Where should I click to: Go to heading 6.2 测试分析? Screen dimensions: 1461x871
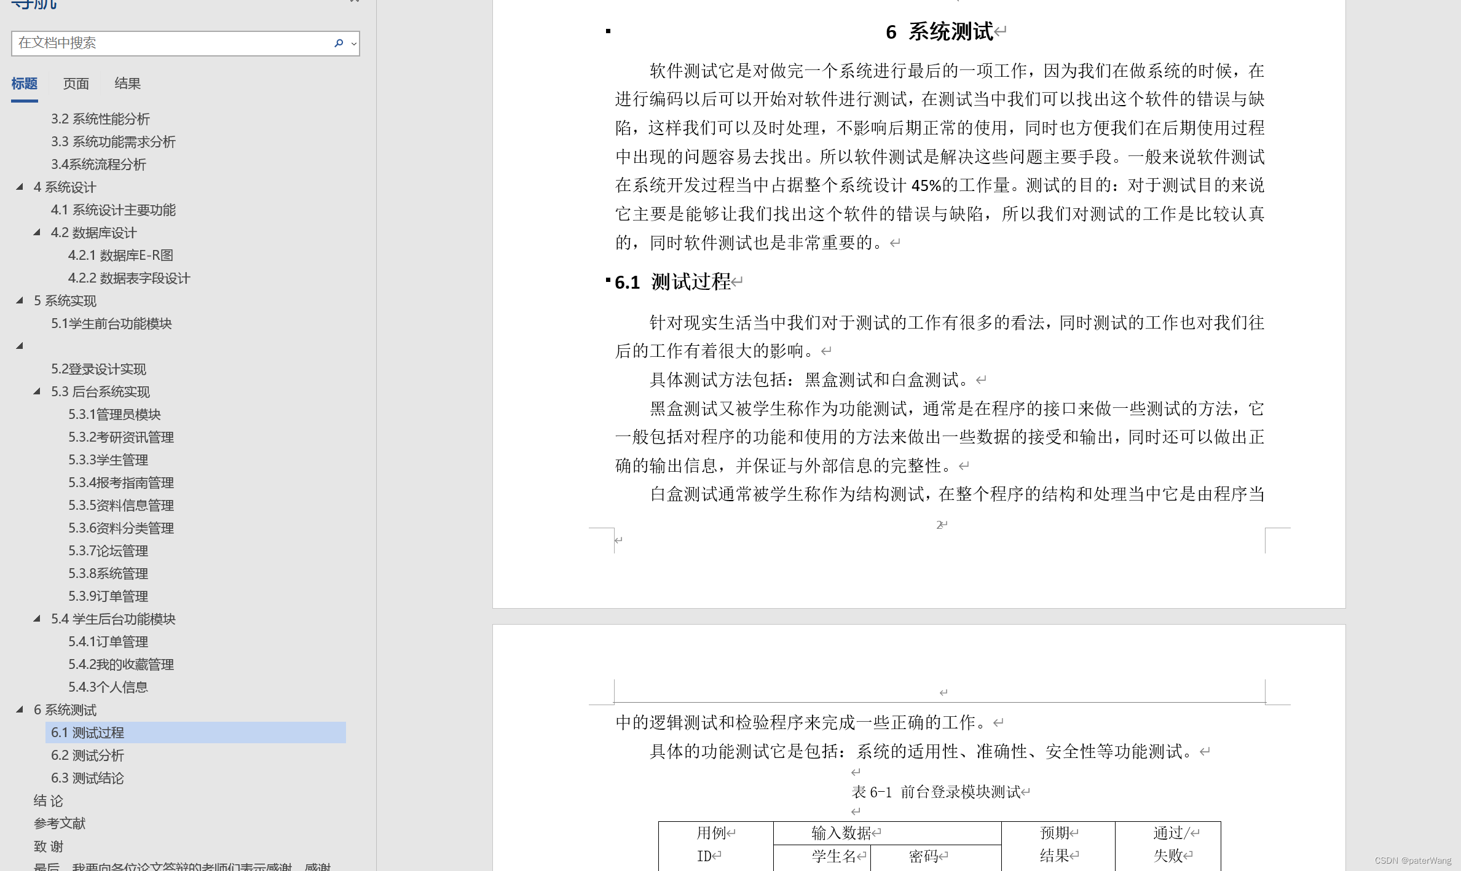(x=87, y=755)
